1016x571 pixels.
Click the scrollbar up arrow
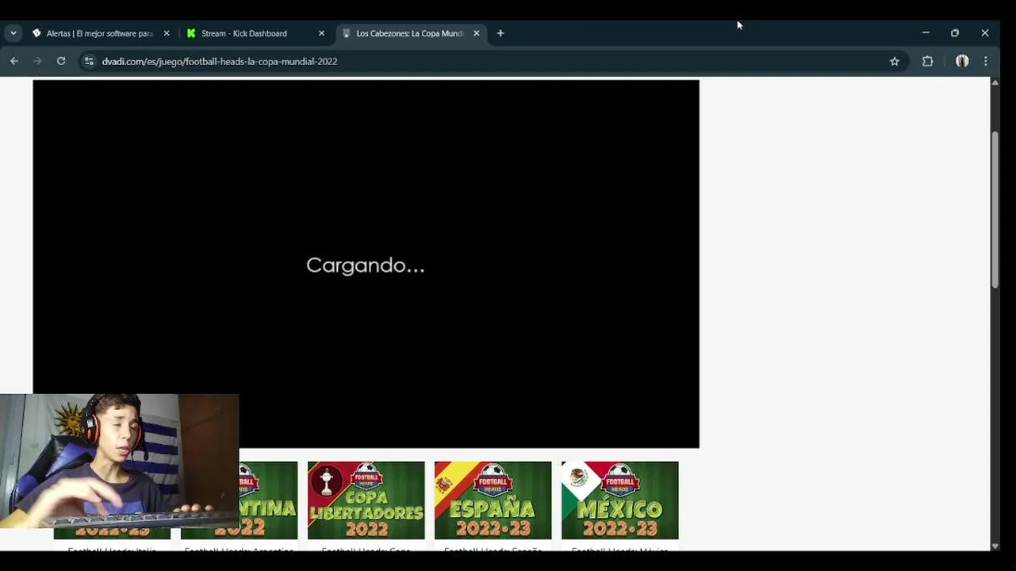(x=995, y=82)
